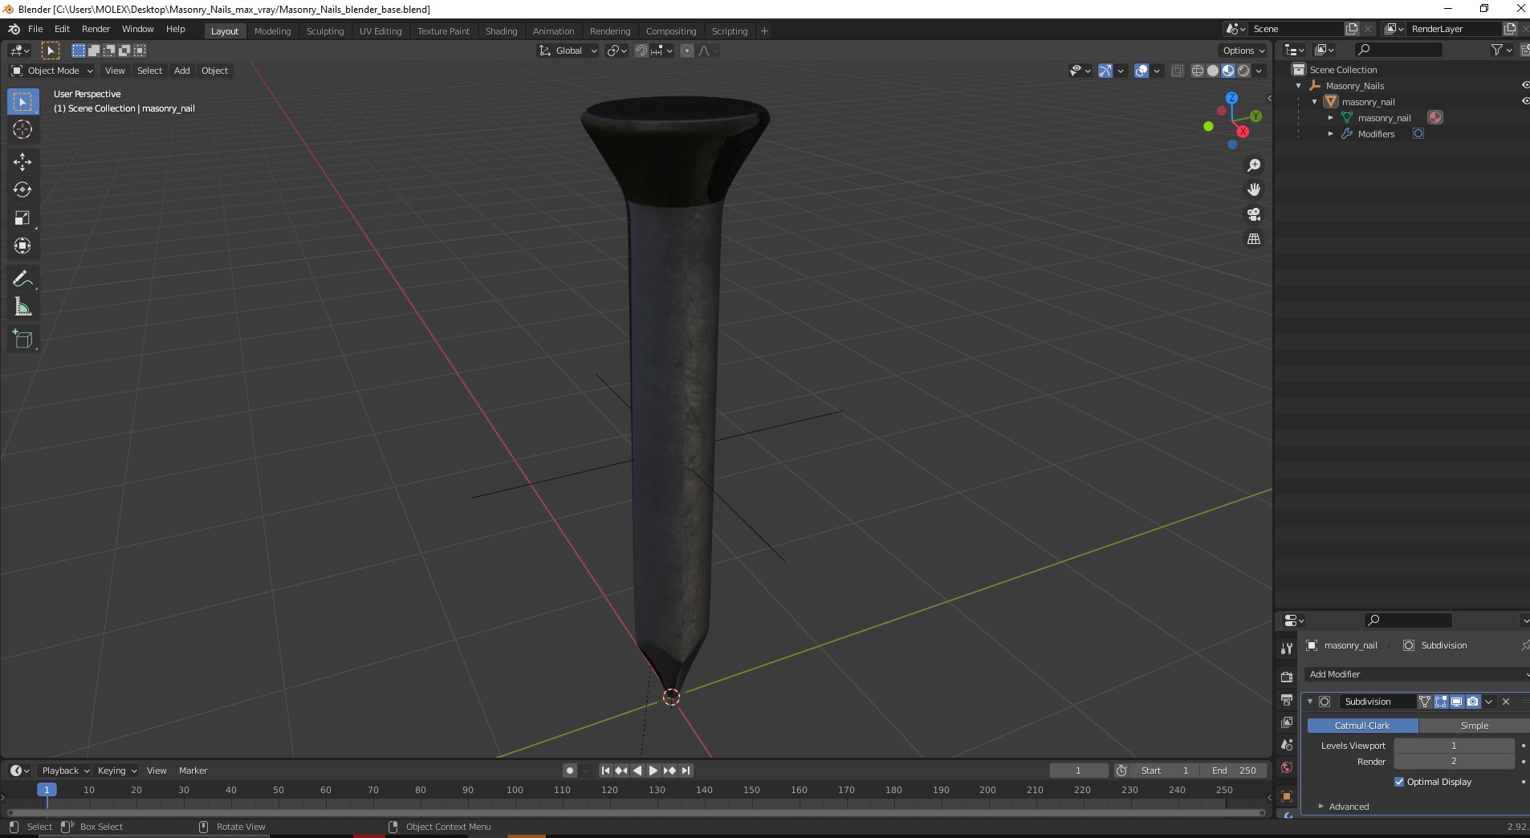Switch to UV Editing workspace tab
Screen dimensions: 1530x838
380,31
